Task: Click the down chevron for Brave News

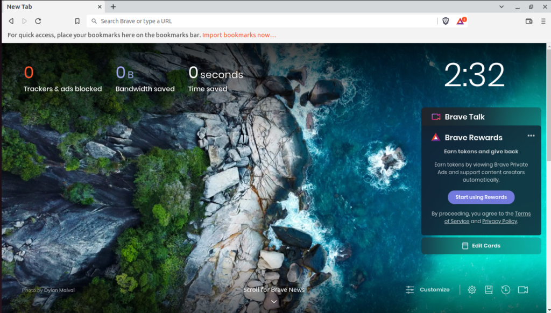Action: point(274,301)
